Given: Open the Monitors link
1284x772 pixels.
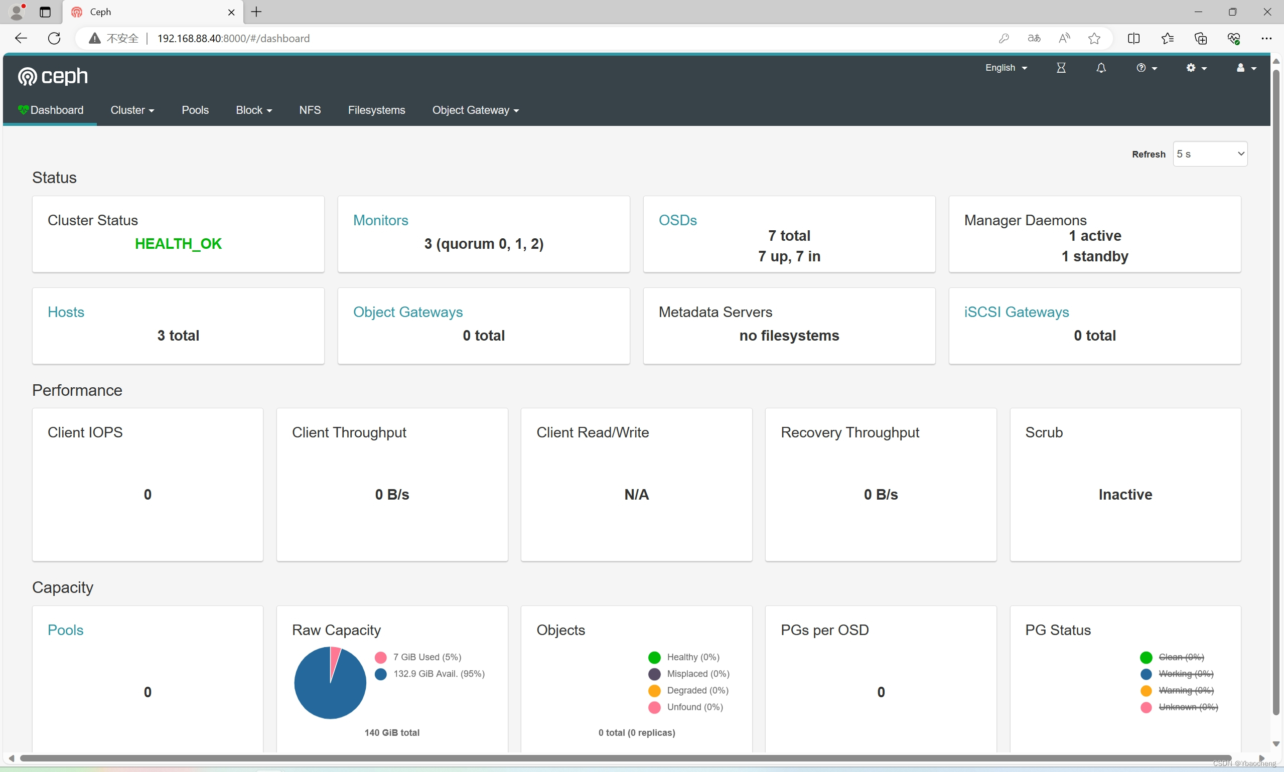Looking at the screenshot, I should 381,220.
